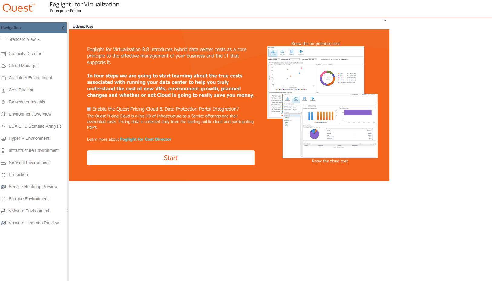Click the Protection shield icon
The width and height of the screenshot is (492, 281).
[3, 175]
